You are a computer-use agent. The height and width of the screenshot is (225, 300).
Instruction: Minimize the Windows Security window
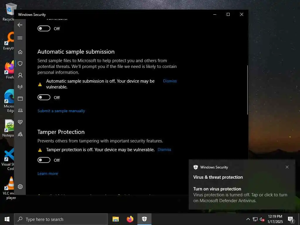[215, 14]
